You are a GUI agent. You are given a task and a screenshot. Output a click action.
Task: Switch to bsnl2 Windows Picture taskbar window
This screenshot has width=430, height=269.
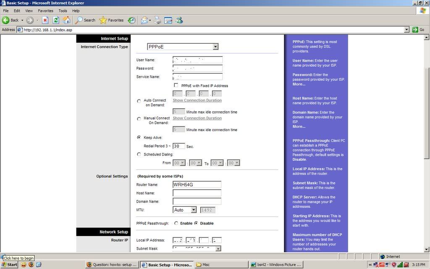coord(276,265)
